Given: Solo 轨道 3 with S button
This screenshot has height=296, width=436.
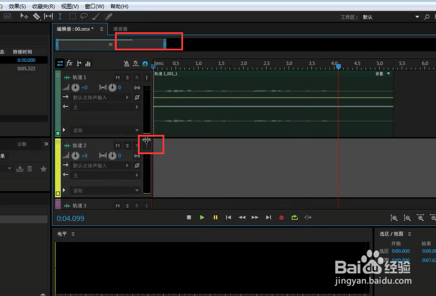Looking at the screenshot, I should (127, 206).
